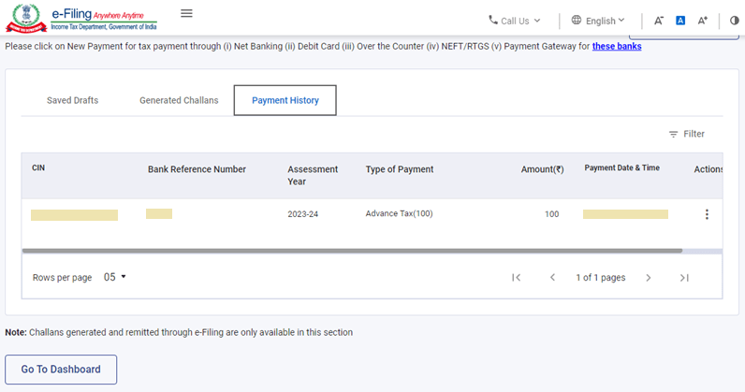Increase font size with A+ icon
Image resolution: width=745 pixels, height=392 pixels.
[x=703, y=21]
